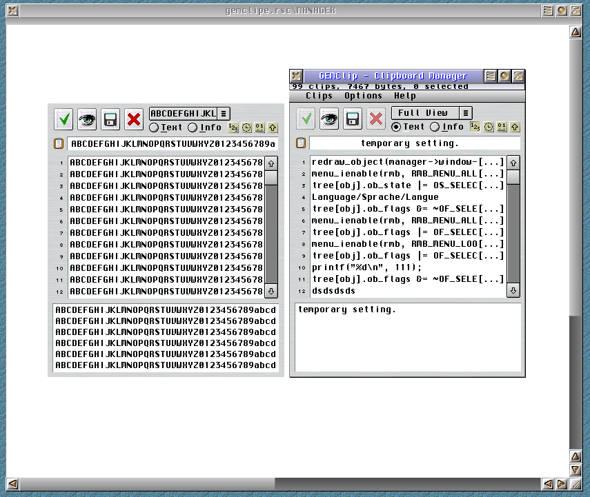
Task: Click down arrow of GEMClip clip list scrollbar
Action: coord(513,291)
